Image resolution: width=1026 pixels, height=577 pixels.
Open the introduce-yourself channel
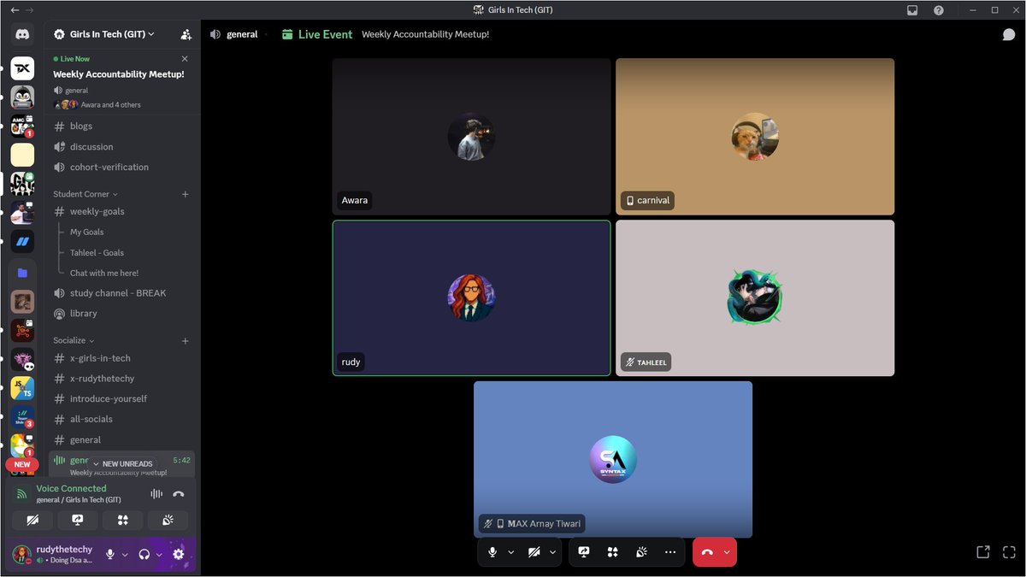pyautogui.click(x=122, y=398)
